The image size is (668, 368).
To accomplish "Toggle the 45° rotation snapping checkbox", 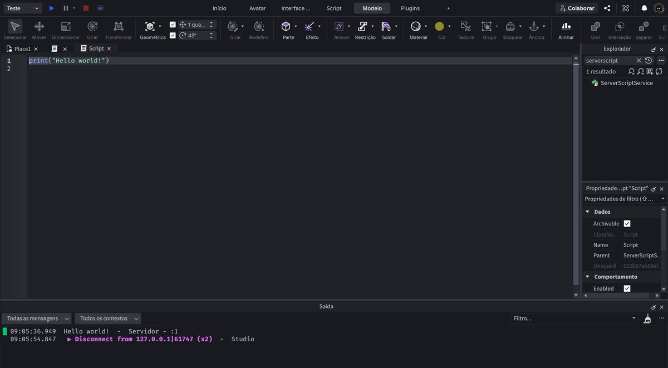I will (173, 35).
